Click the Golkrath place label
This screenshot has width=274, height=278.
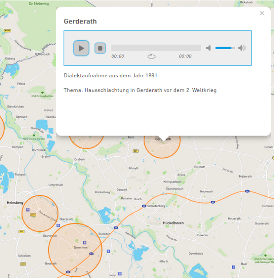pyautogui.click(x=200, y=167)
